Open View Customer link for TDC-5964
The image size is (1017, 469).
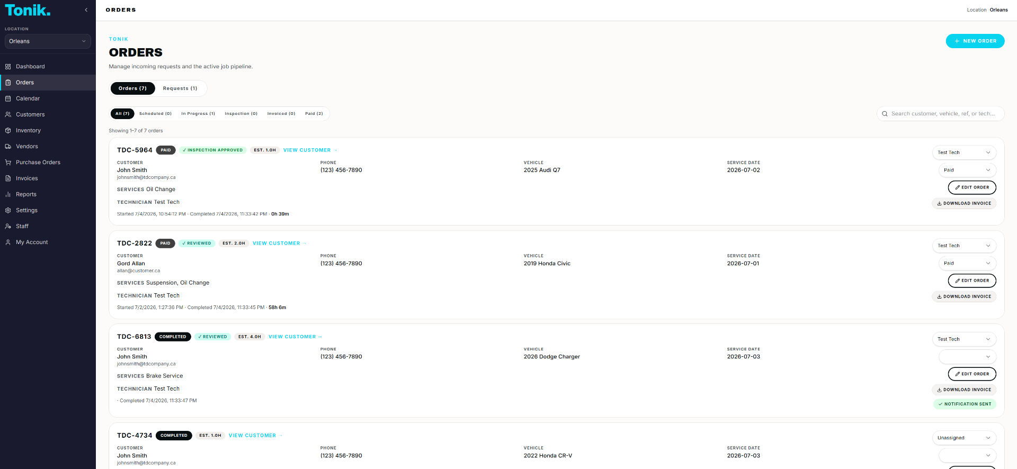[x=310, y=150]
